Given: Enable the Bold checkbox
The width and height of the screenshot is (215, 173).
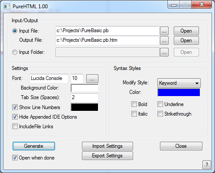Looking at the screenshot, I should tap(134, 104).
